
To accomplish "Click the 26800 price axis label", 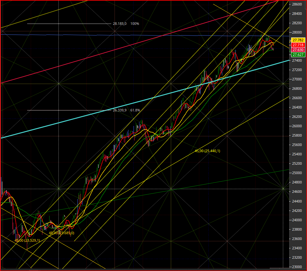I will coord(297,89).
